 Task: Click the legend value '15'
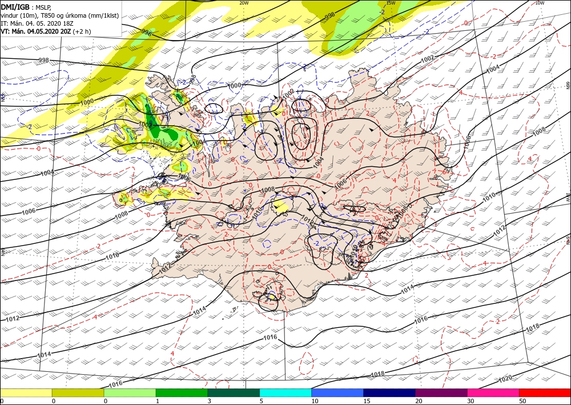[367, 401]
